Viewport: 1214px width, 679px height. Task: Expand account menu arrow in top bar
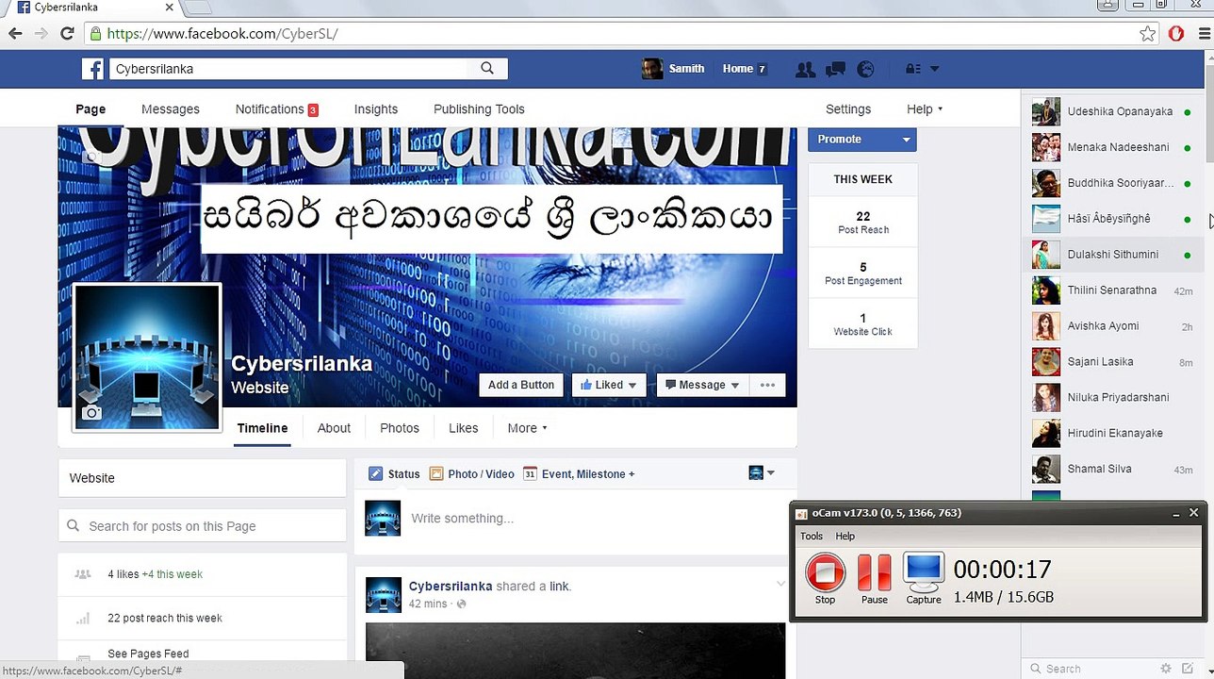[x=935, y=69]
